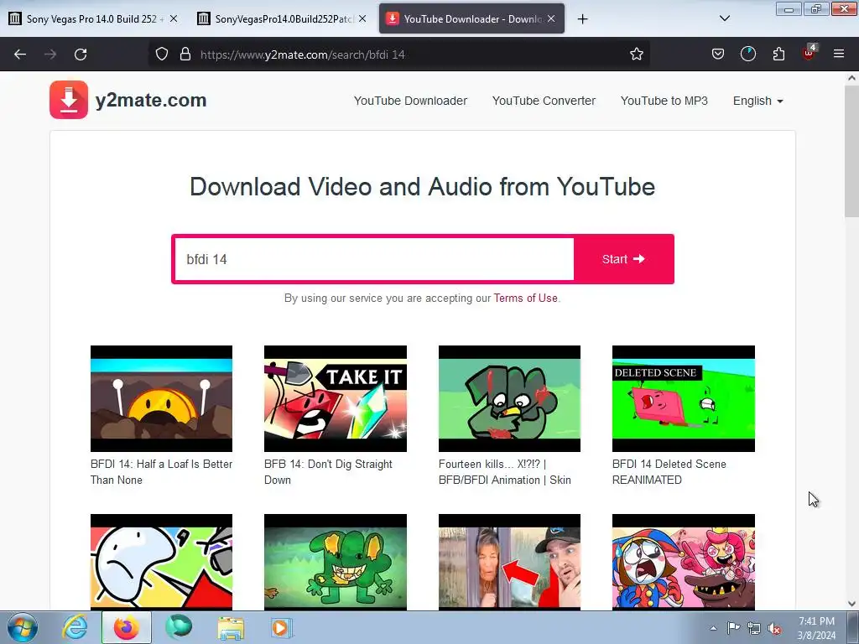This screenshot has height=644, width=859.
Task: Click the search field containing bfdi 14
Action: 373,259
